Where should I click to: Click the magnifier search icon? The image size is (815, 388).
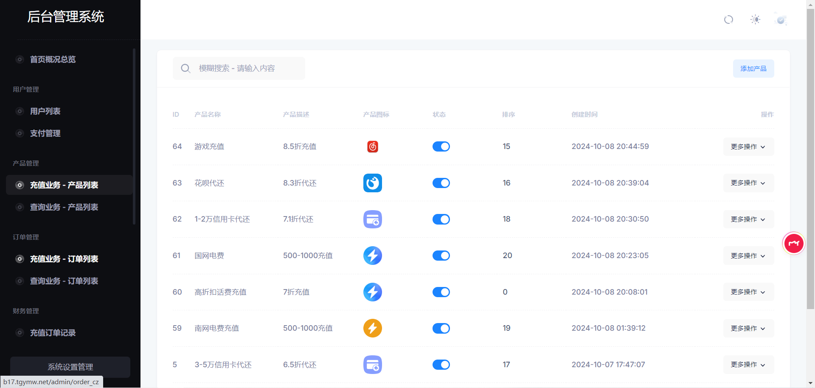(185, 68)
